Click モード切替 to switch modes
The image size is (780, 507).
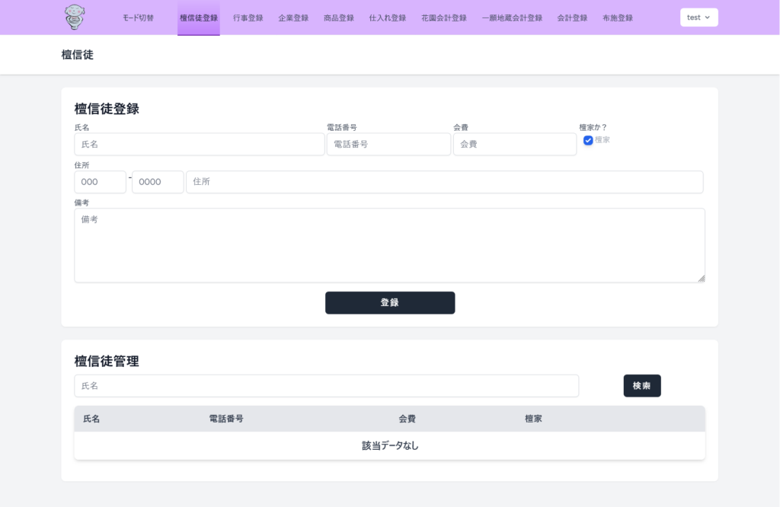tap(137, 17)
